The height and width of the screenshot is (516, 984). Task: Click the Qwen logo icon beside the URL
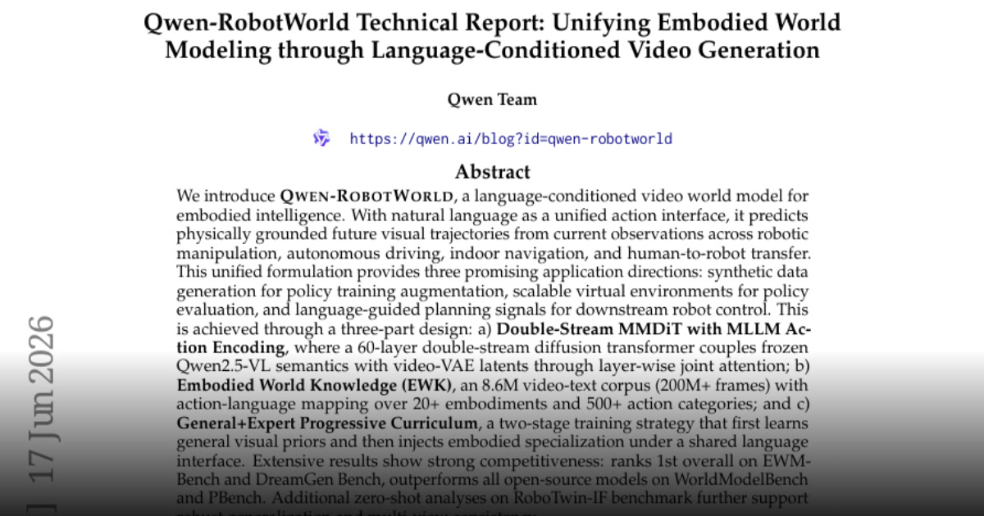click(321, 138)
